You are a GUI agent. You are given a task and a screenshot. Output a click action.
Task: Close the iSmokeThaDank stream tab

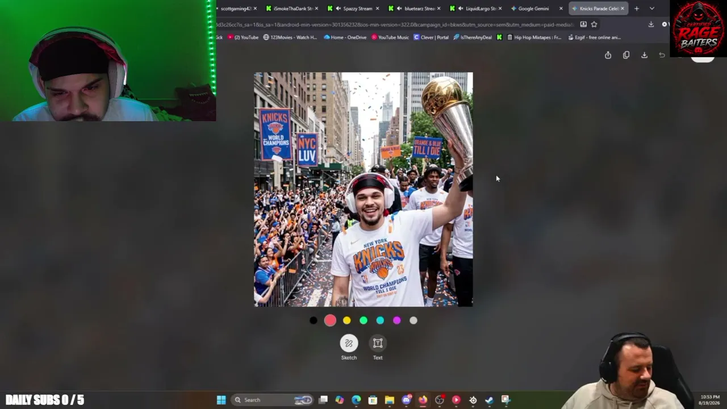pyautogui.click(x=316, y=9)
